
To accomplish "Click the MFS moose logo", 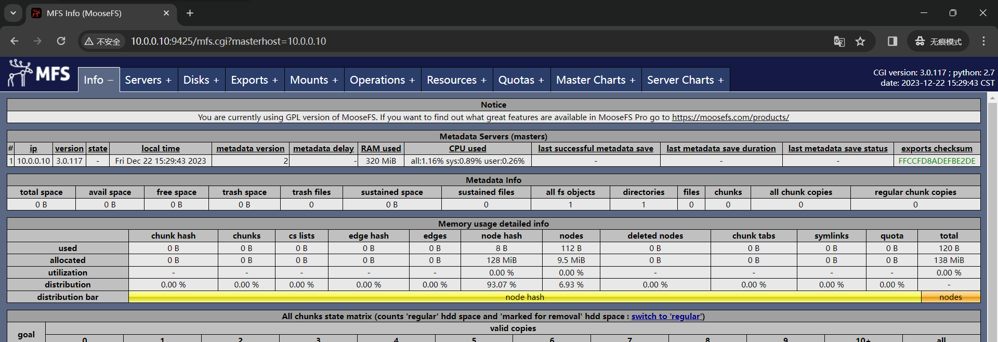I will click(39, 73).
